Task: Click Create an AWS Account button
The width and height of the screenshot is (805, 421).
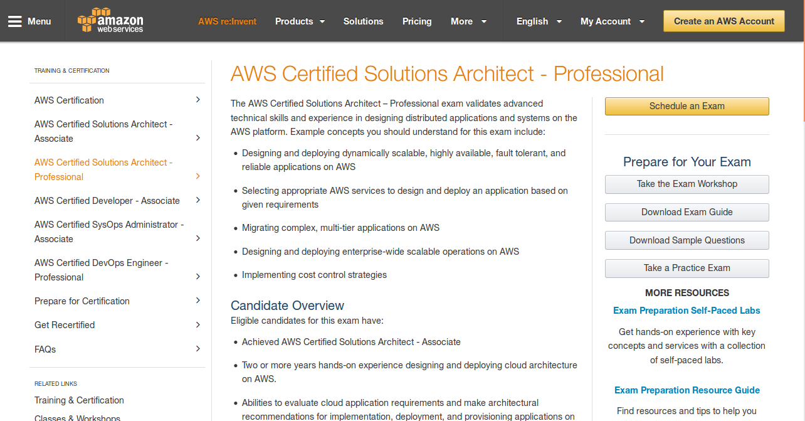Action: pos(724,21)
